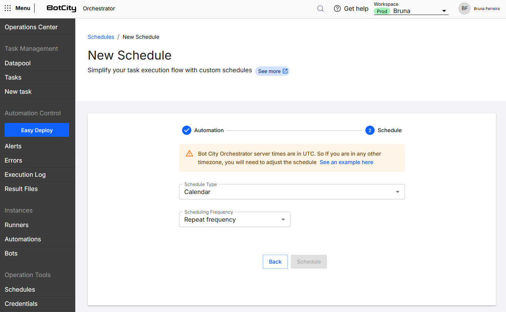Click the Easy Deploy button

(x=37, y=130)
